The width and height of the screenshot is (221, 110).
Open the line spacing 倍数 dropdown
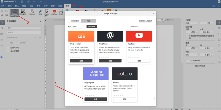tap(192, 23)
